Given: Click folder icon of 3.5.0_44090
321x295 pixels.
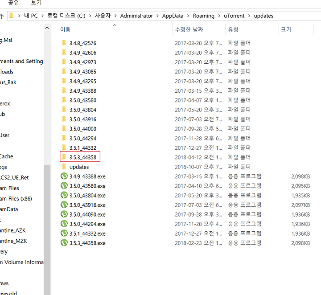Looking at the screenshot, I should pos(64,128).
